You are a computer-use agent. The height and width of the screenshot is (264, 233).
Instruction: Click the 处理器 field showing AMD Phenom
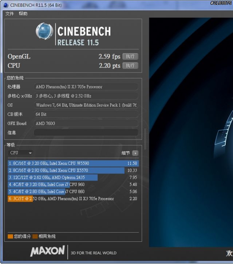pyautogui.click(x=86, y=87)
